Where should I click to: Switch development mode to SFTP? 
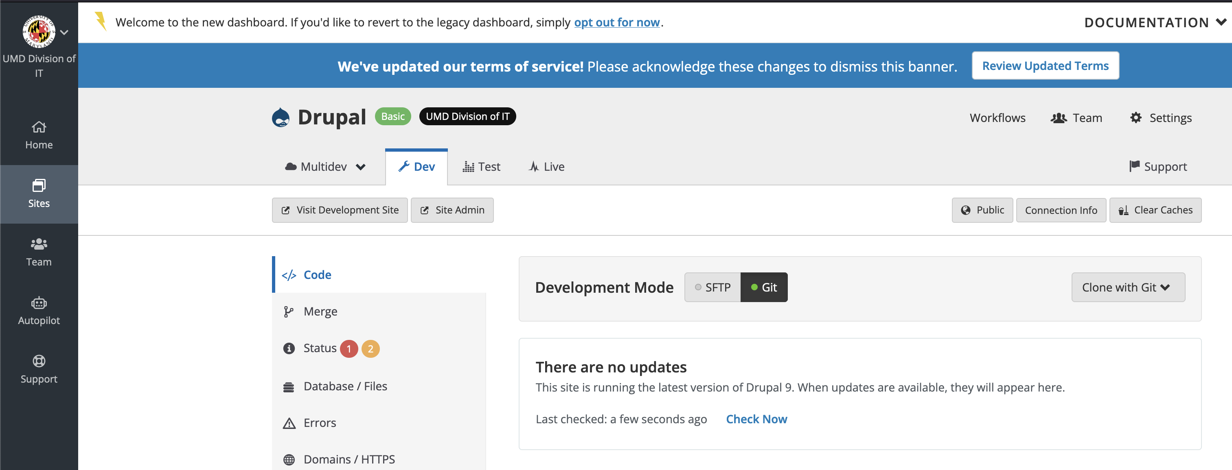(x=712, y=287)
